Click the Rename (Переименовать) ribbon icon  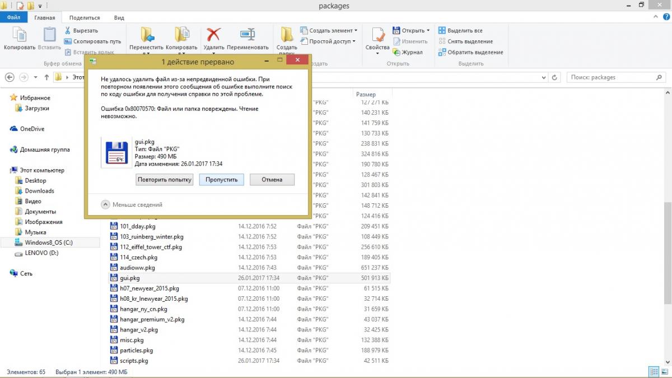coord(248,35)
